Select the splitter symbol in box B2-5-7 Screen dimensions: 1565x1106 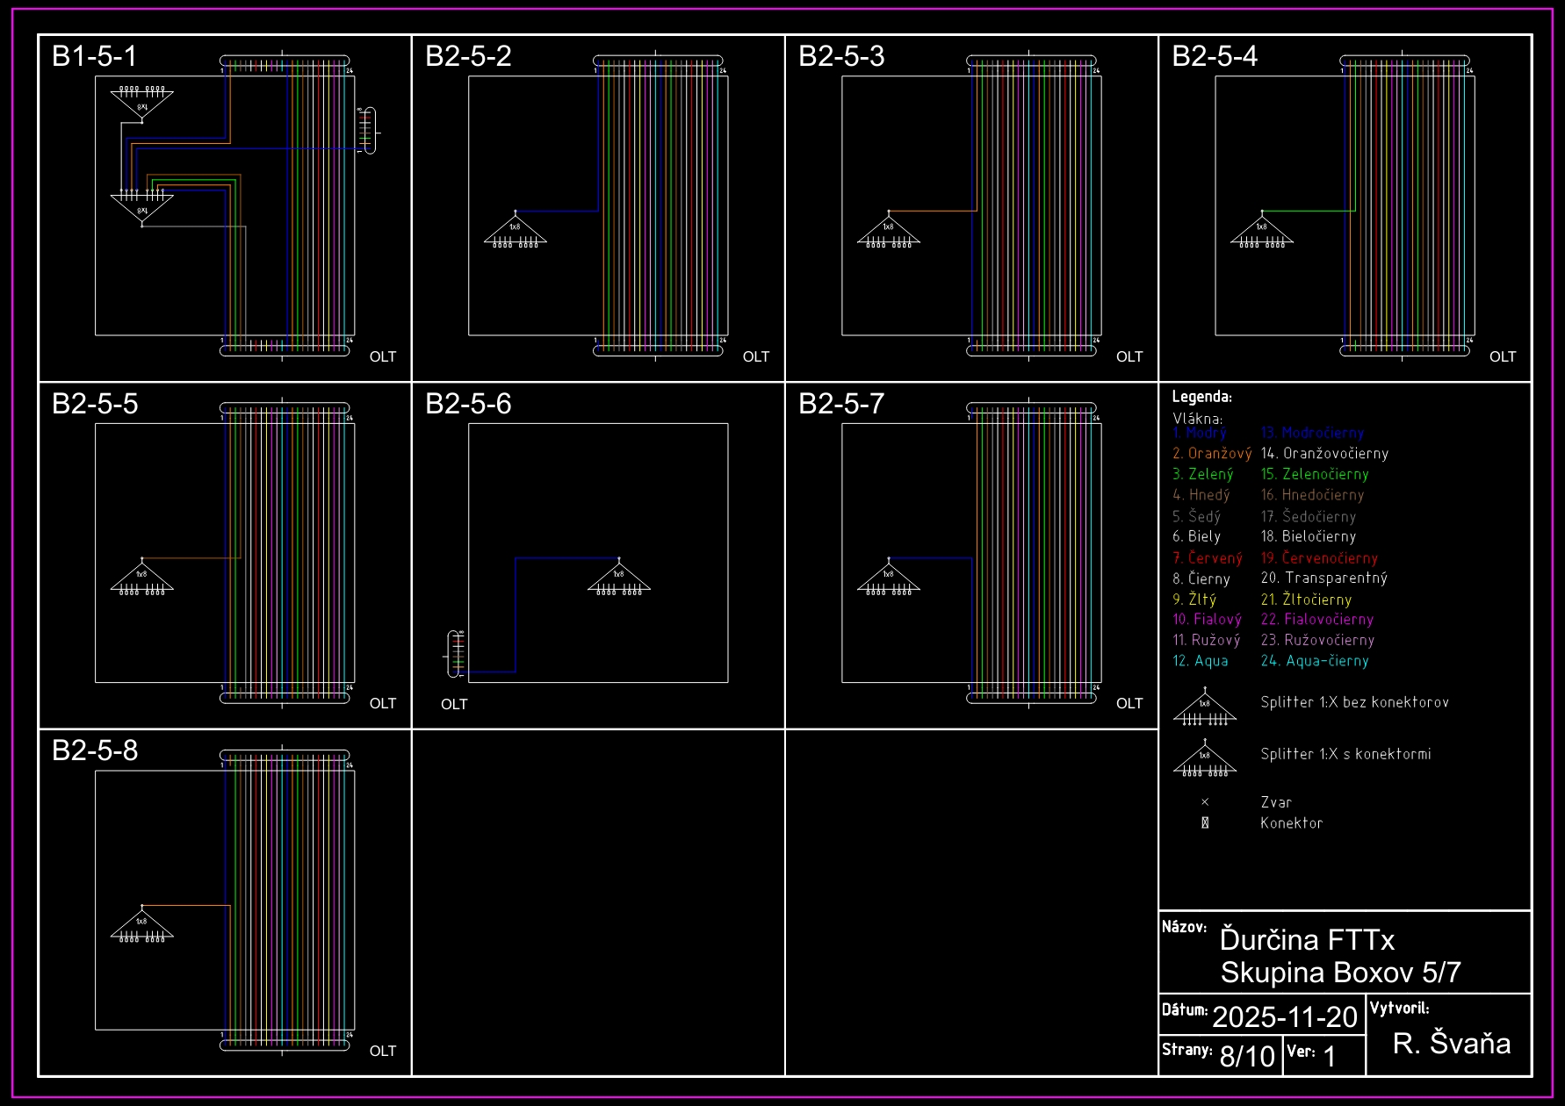click(x=889, y=578)
